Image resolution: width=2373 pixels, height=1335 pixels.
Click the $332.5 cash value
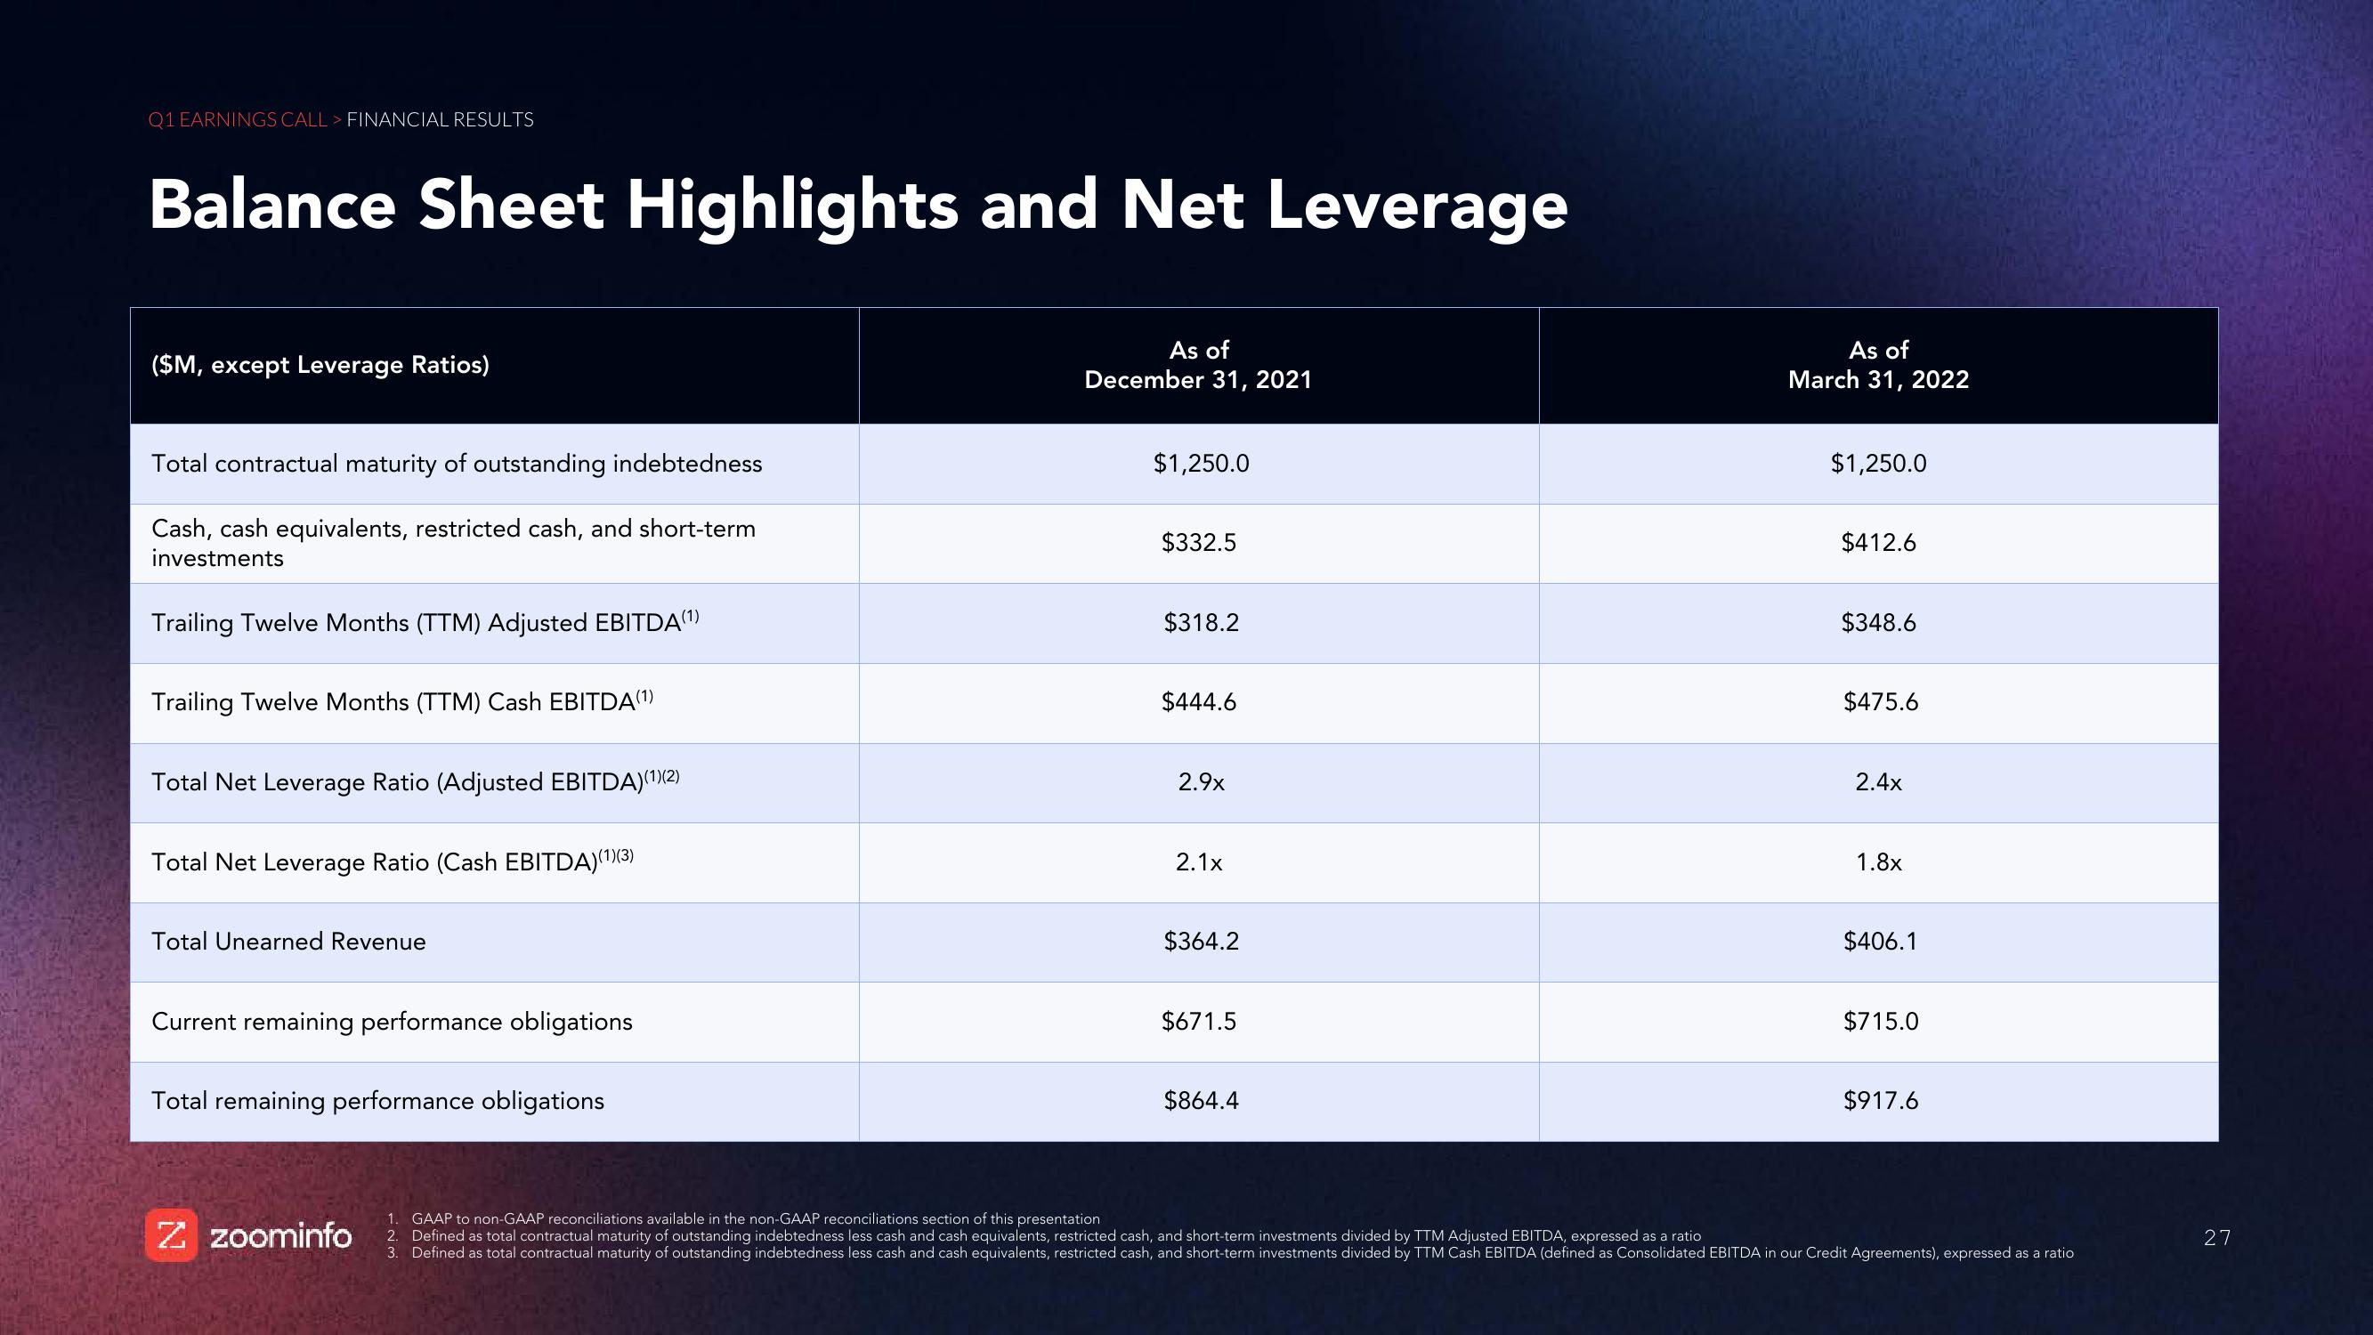pyautogui.click(x=1198, y=543)
